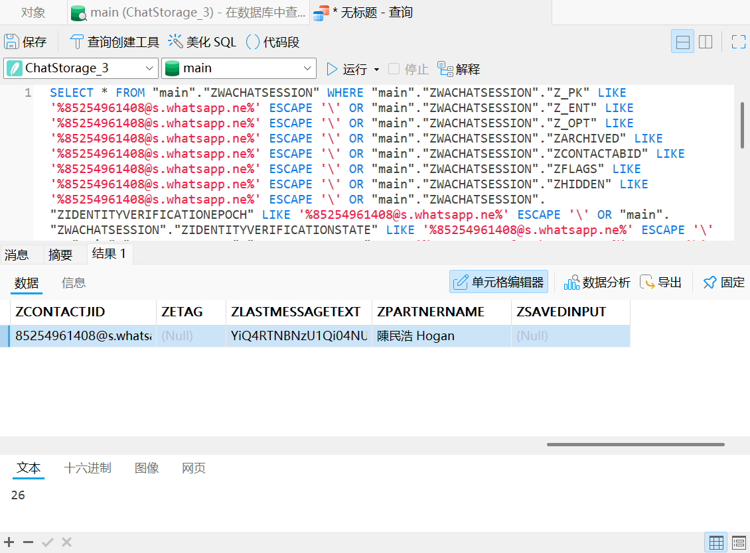Viewport: 750px width, 553px height.
Task: Click the ZETAG column header
Action: (x=191, y=312)
